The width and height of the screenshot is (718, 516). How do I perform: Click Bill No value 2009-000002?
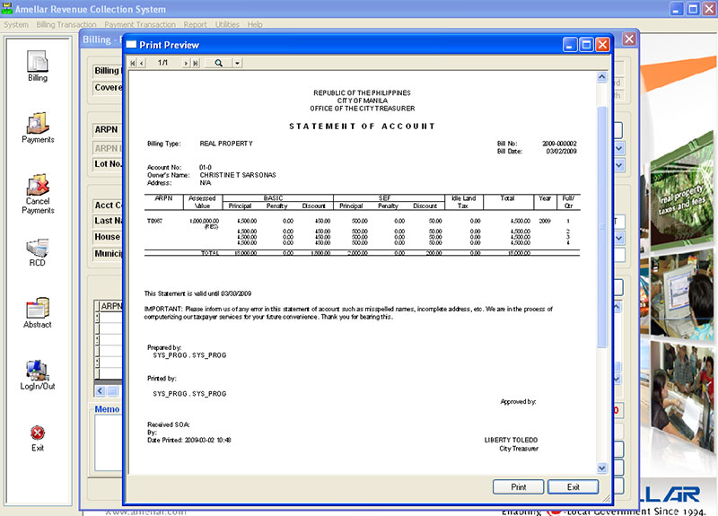pyautogui.click(x=559, y=144)
